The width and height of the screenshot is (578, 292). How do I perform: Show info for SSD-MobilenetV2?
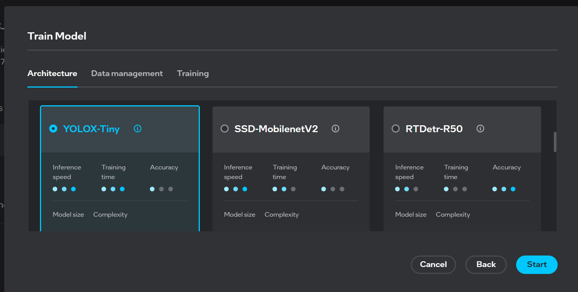tap(336, 129)
